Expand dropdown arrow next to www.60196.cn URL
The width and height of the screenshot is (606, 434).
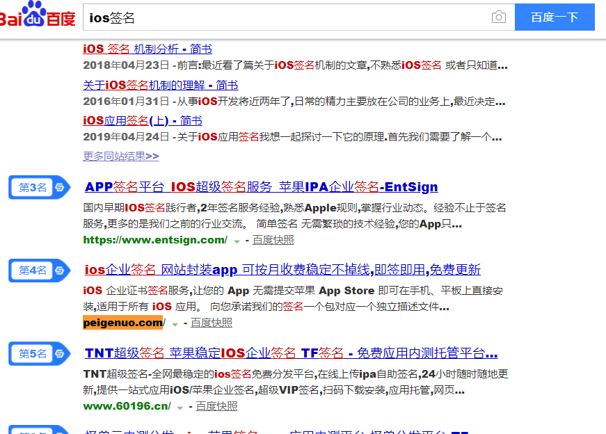180,408
